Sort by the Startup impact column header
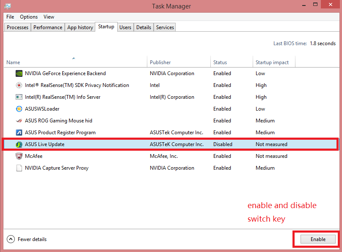The width and height of the screenshot is (342, 252). point(274,62)
